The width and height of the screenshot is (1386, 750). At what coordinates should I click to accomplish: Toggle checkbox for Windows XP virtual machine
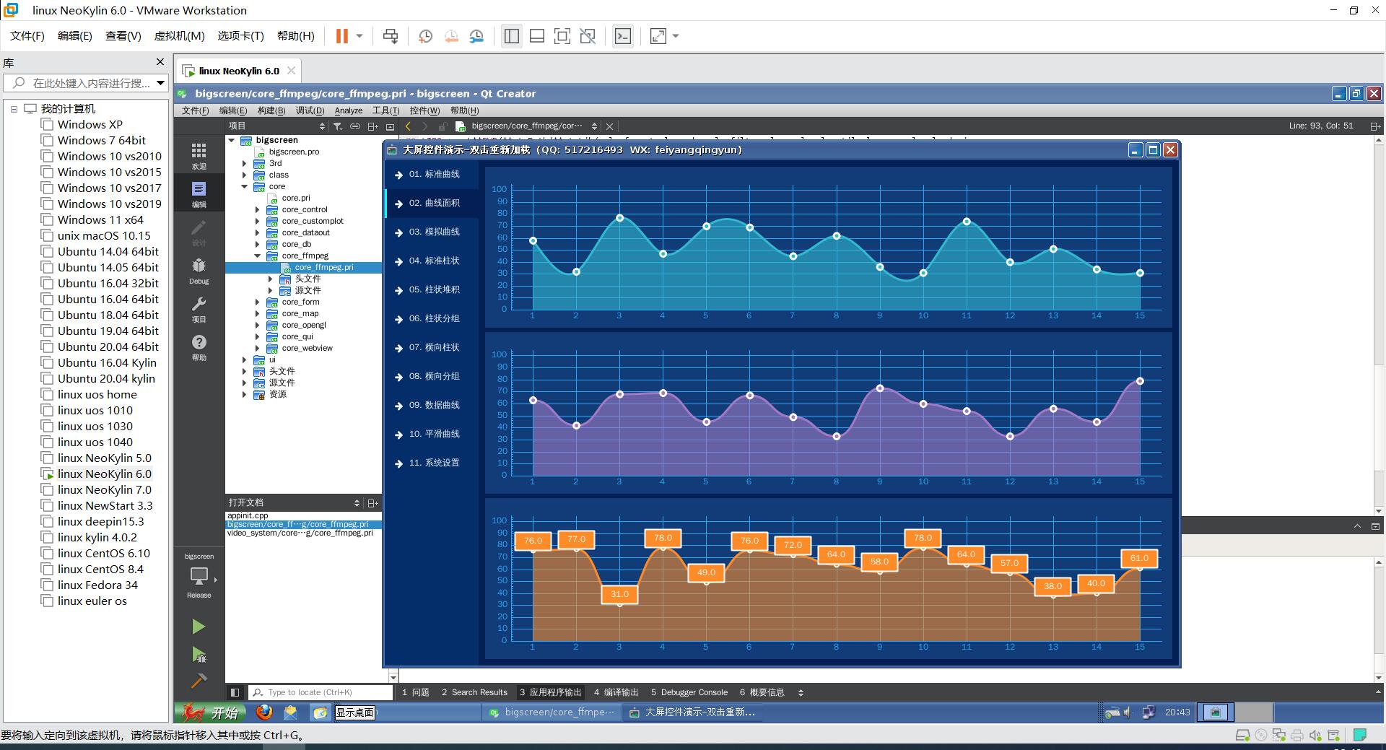tap(47, 124)
